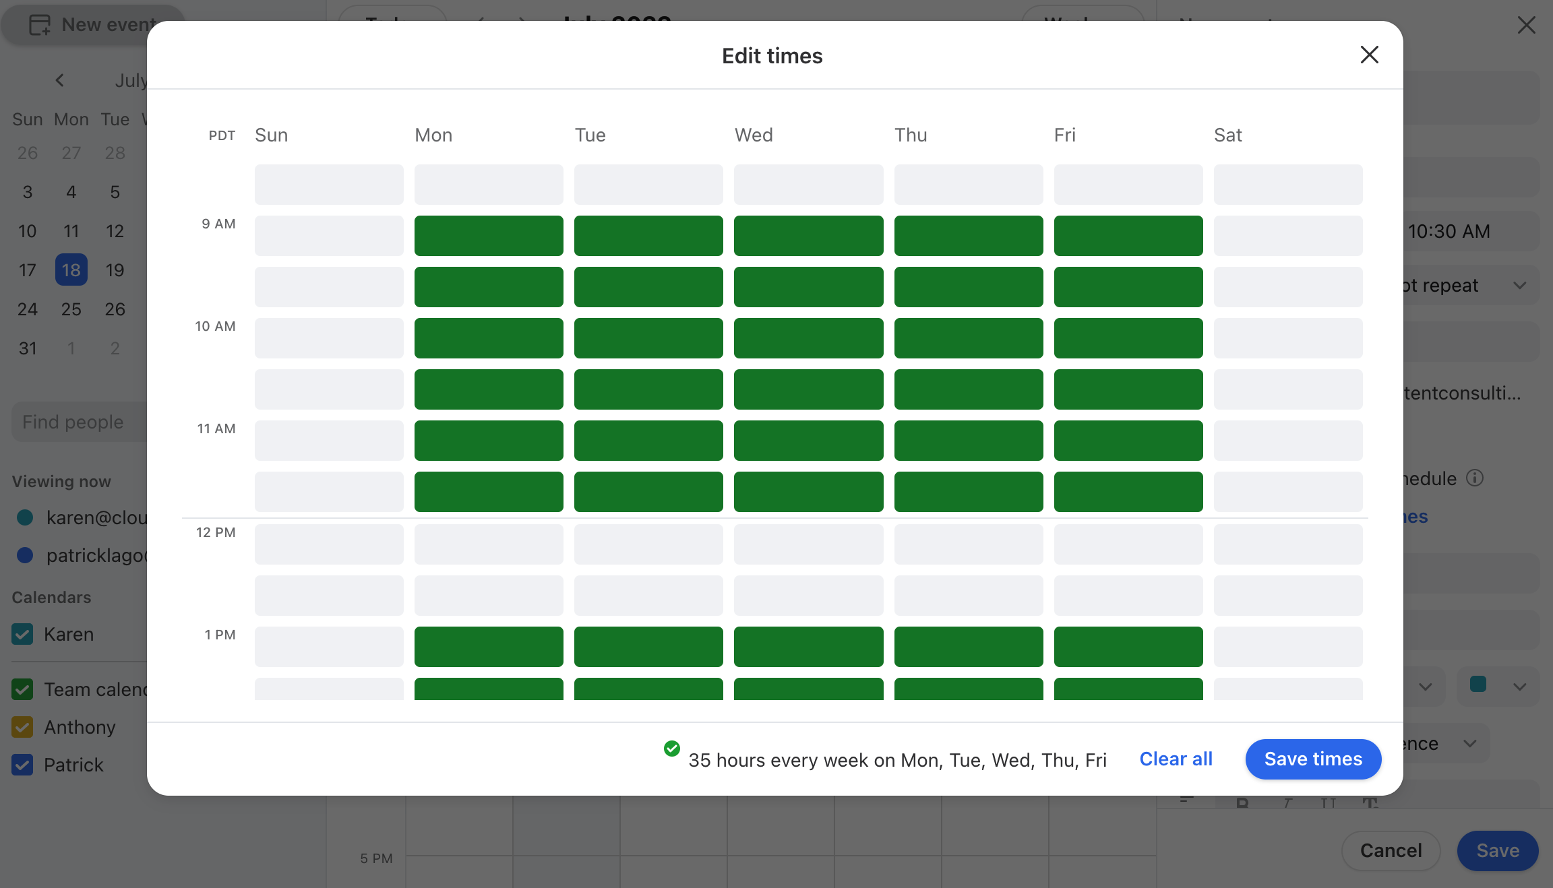This screenshot has width=1553, height=888.
Task: Close the background event panel
Action: click(1527, 25)
